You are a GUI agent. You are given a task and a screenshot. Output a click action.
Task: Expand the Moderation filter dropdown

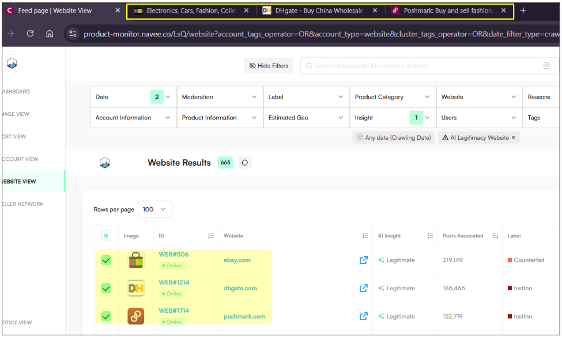220,97
